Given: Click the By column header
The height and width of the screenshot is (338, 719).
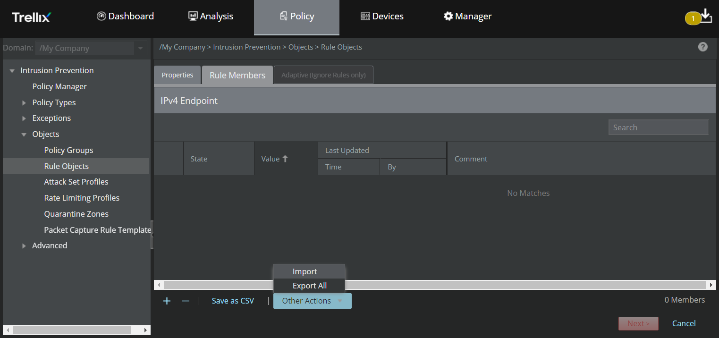Looking at the screenshot, I should point(413,167).
